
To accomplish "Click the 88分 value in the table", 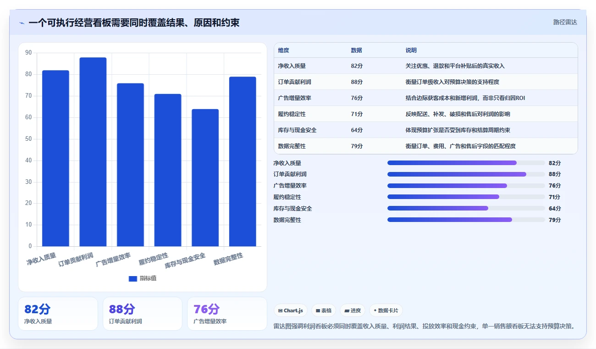I will coord(357,82).
